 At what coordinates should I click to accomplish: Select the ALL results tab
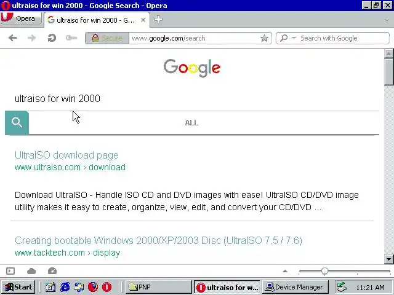(191, 123)
